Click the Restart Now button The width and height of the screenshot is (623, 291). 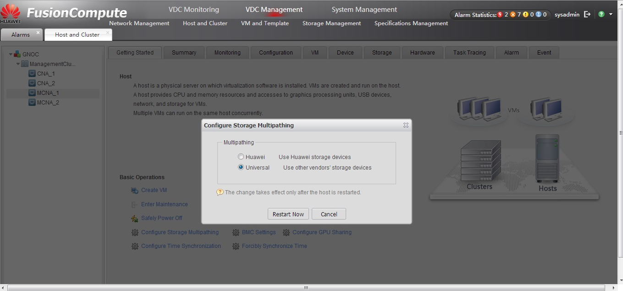(x=288, y=214)
